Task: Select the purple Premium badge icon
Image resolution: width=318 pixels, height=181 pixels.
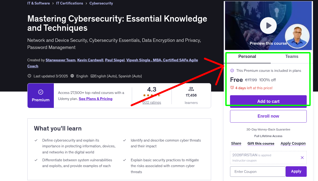Action: [40, 92]
